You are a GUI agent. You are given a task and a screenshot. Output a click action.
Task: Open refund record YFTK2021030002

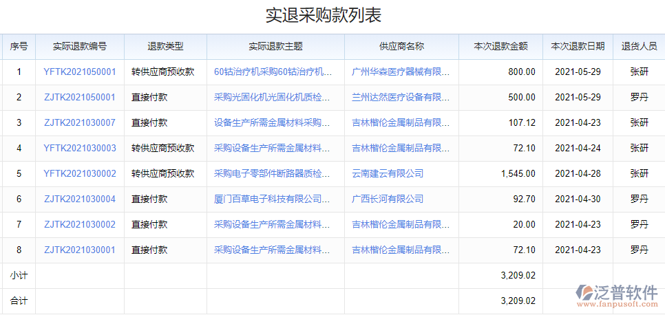coord(79,173)
